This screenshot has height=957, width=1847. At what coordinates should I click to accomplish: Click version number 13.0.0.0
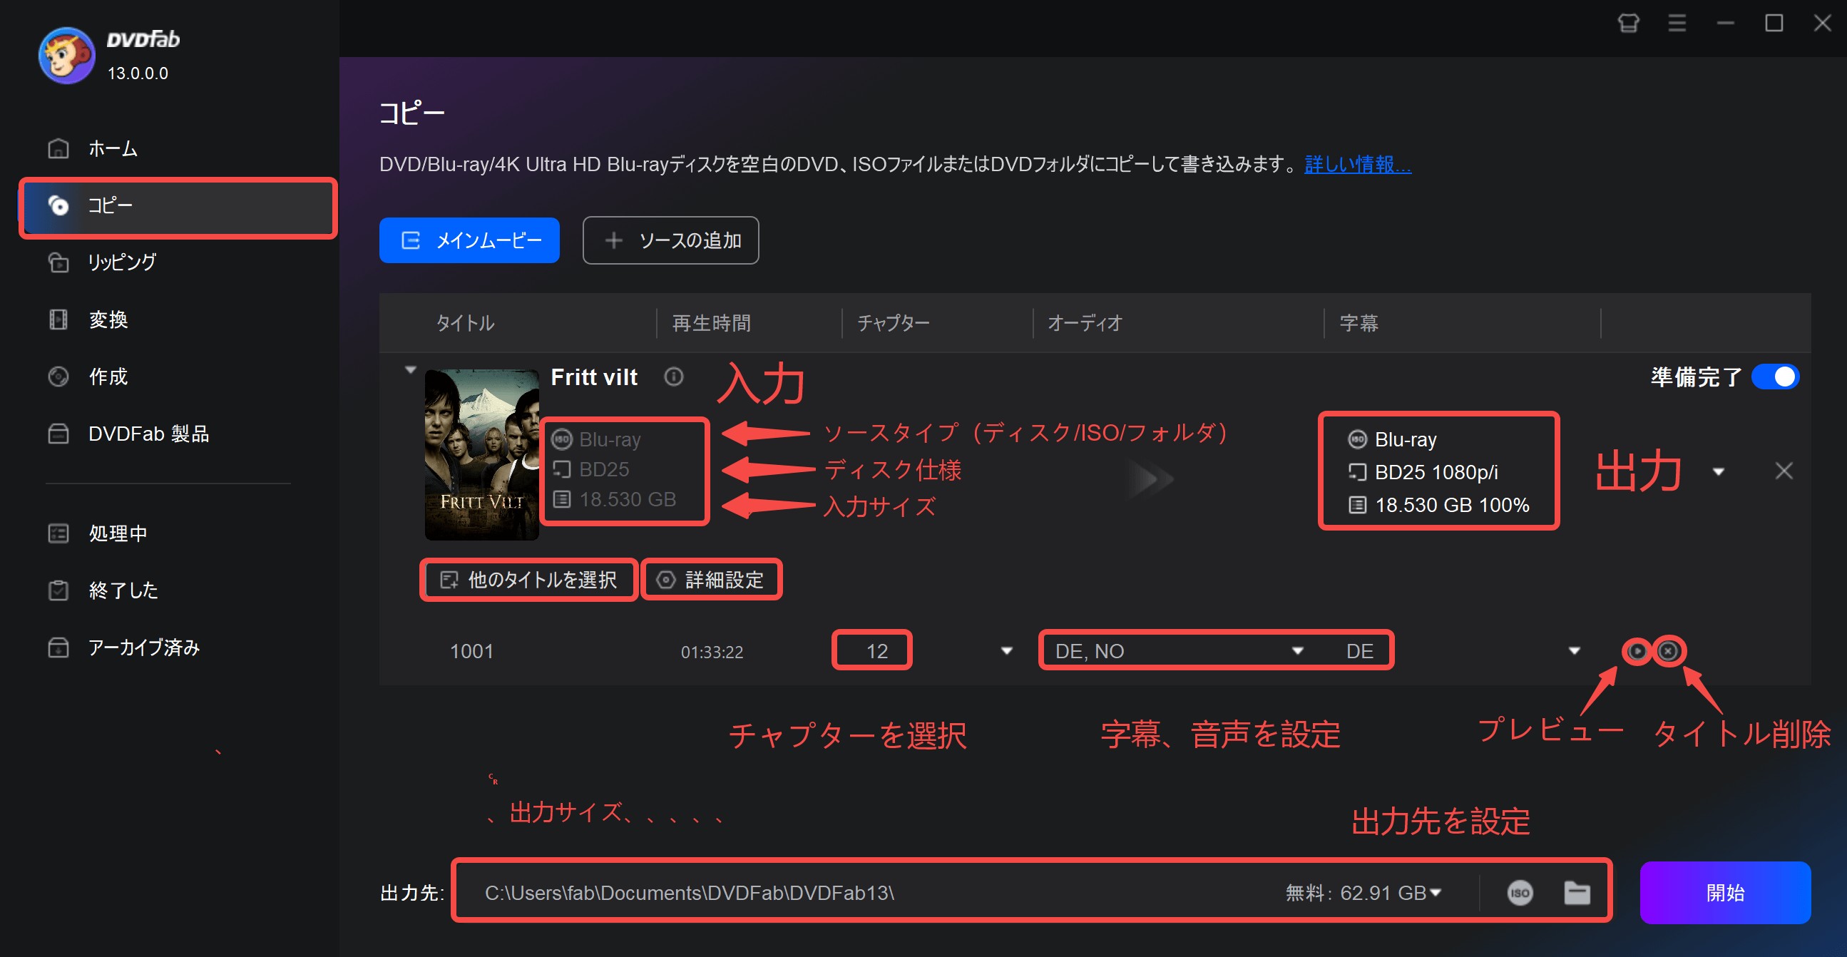click(x=138, y=73)
